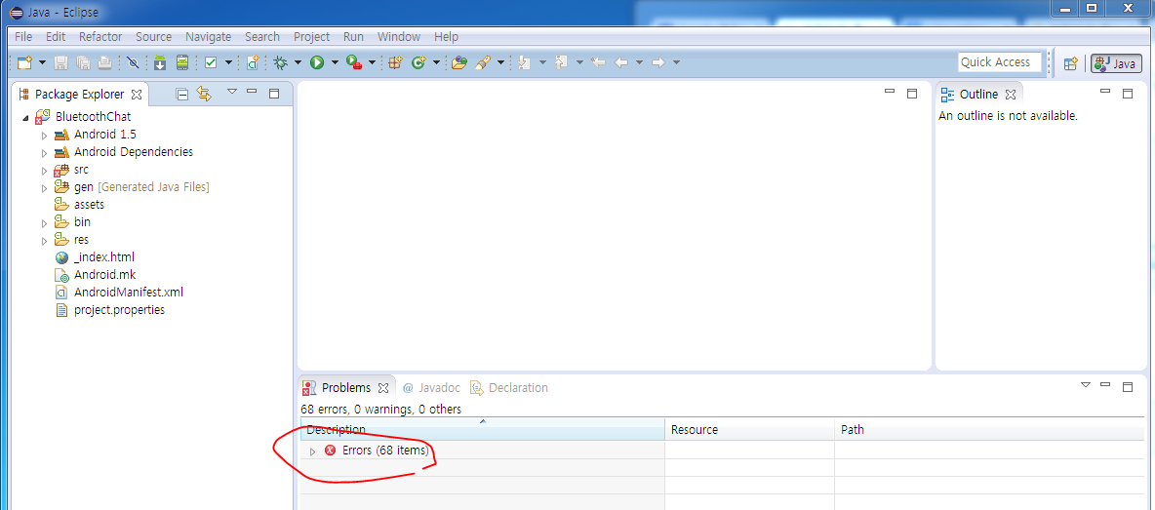Open dropdown next to Lint check icon
This screenshot has height=510, width=1155.
(228, 63)
